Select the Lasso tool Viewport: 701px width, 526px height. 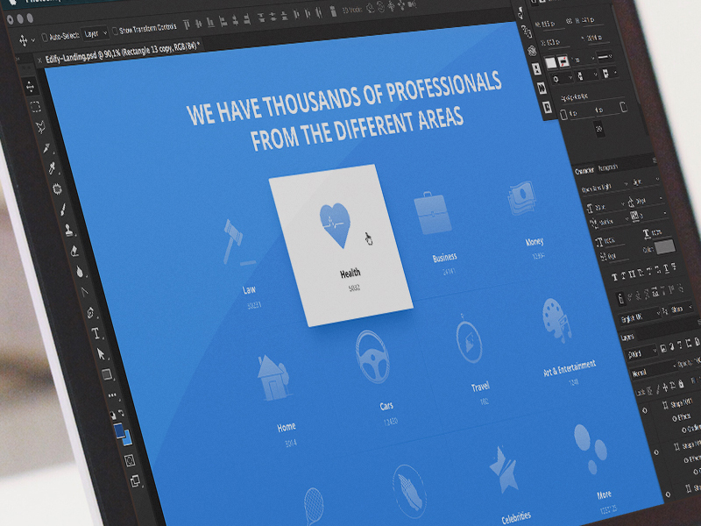(x=40, y=126)
